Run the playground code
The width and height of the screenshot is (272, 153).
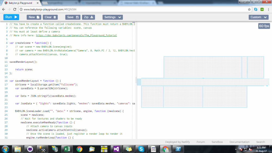pyautogui.click(x=11, y=17)
